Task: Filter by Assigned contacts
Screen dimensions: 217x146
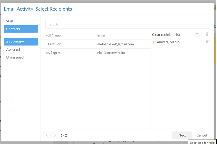Action: tap(13, 49)
